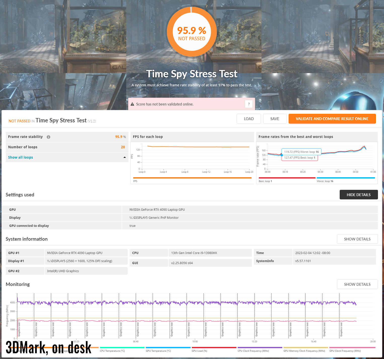
Task: Collapse the Show all loops arrow
Action: tap(124, 157)
